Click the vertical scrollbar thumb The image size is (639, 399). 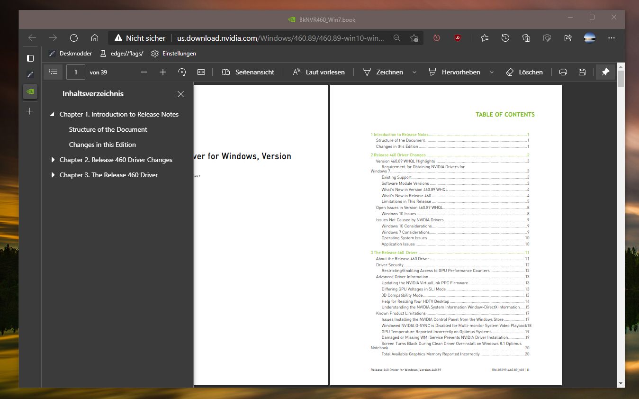[621, 79]
